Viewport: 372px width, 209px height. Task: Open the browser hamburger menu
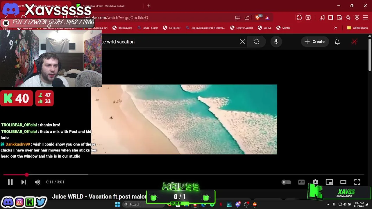coord(366,17)
